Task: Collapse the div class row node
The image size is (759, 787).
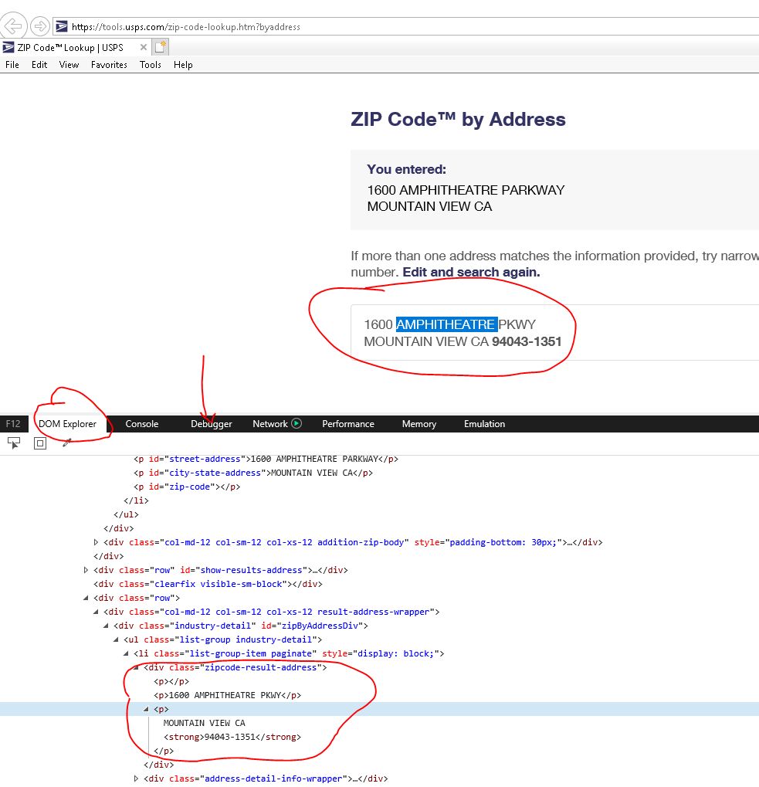Action: point(86,598)
